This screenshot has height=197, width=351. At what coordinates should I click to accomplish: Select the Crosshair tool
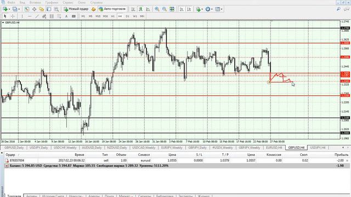[13, 16]
